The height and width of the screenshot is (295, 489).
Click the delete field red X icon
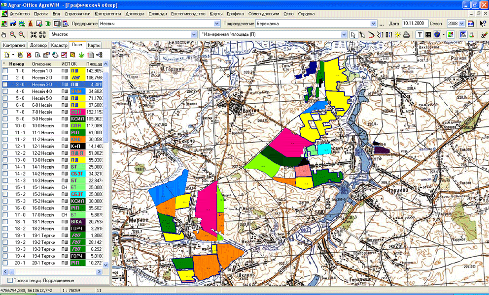click(x=29, y=55)
